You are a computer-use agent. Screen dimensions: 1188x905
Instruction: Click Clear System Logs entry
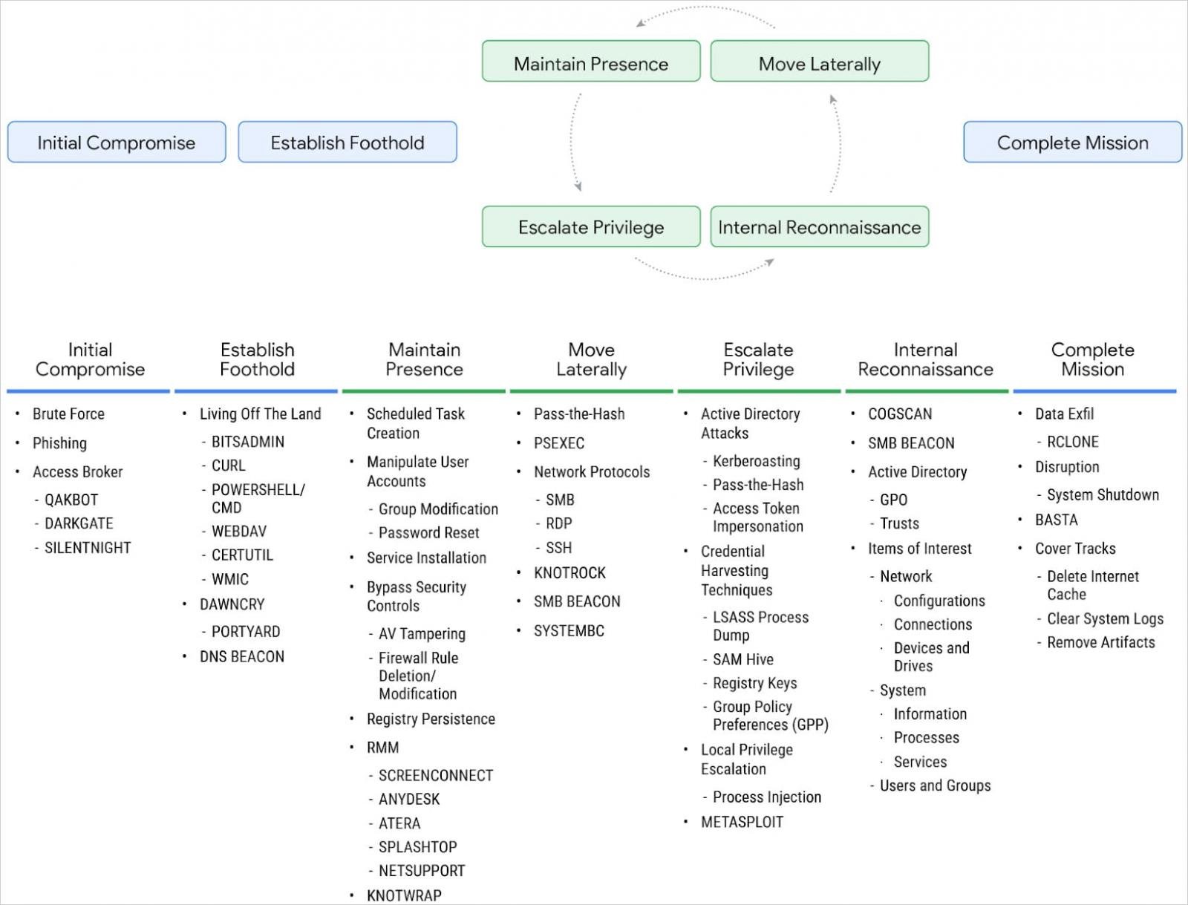point(1106,618)
